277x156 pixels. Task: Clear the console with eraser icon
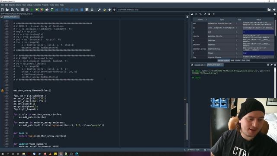[271, 65]
